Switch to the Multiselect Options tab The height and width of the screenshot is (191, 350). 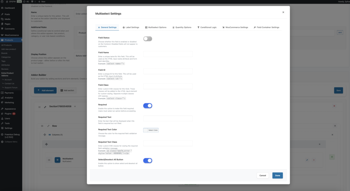click(x=156, y=27)
